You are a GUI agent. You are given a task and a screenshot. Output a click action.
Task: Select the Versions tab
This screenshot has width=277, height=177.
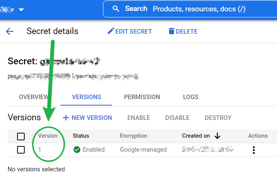click(x=87, y=97)
